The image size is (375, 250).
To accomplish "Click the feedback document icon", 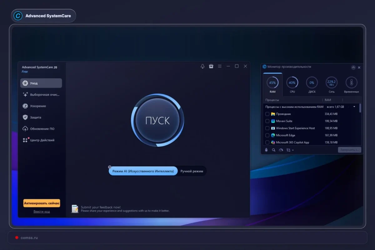I will pyautogui.click(x=75, y=209).
